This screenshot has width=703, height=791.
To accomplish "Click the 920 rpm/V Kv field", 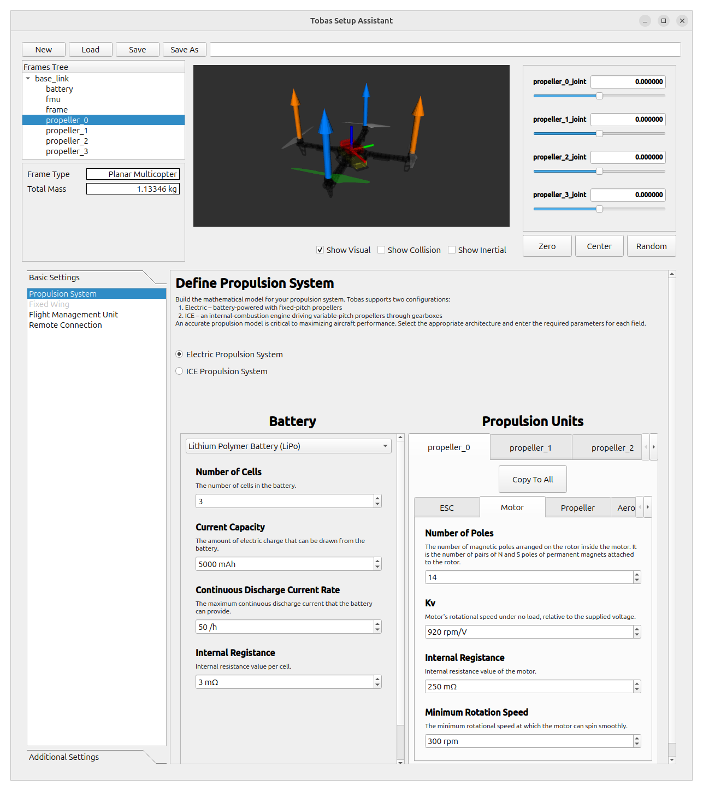I will [x=529, y=632].
